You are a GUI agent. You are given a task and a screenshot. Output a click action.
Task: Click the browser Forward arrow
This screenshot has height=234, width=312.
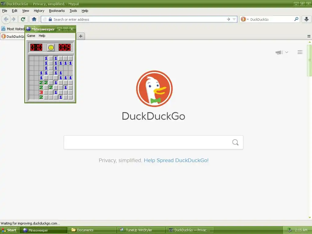point(13,19)
